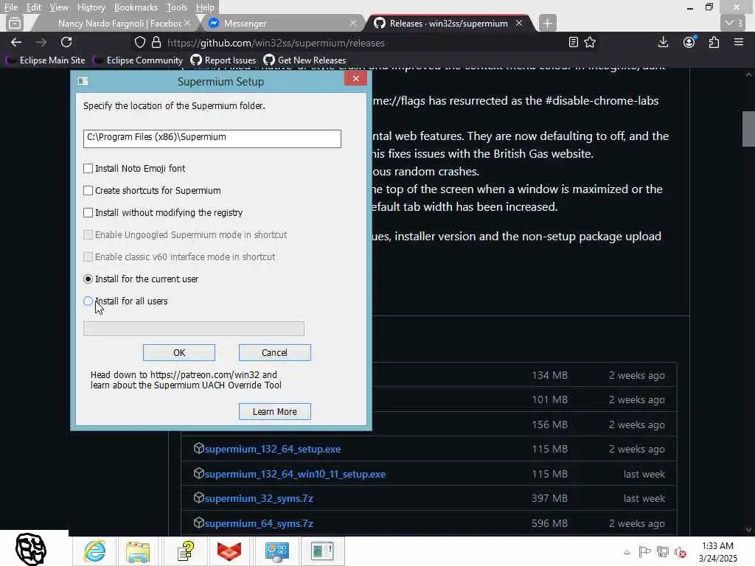
Task: Open the Get New Releases bookmark
Action: (305, 60)
